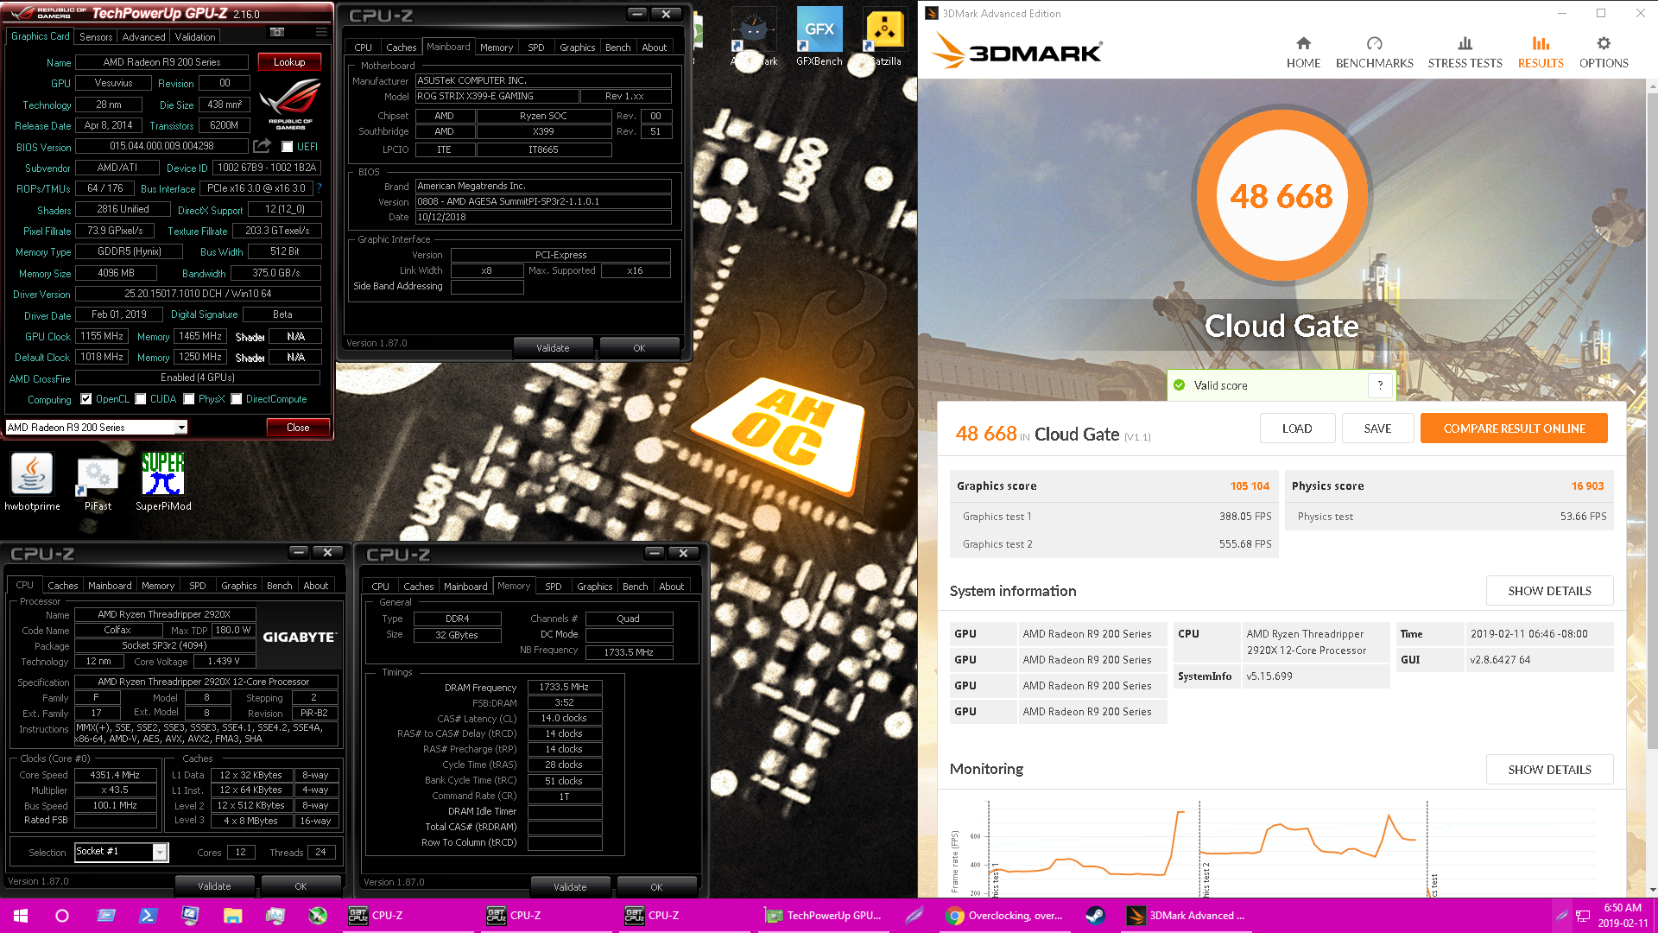The height and width of the screenshot is (933, 1658).
Task: Switch to the Chrome Overclocking window on taskbar
Action: tap(1004, 916)
